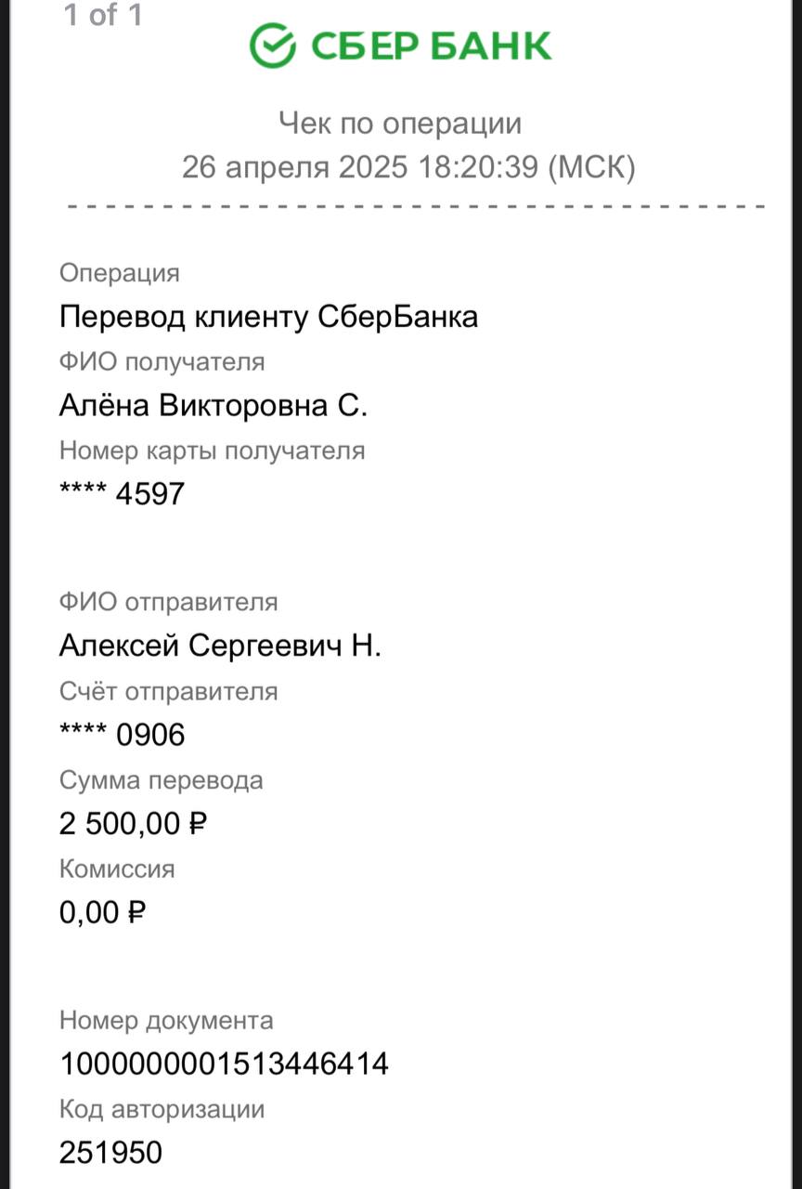This screenshot has width=802, height=1189.
Task: Select commission value '0,00 ₽'
Action: coord(103,913)
